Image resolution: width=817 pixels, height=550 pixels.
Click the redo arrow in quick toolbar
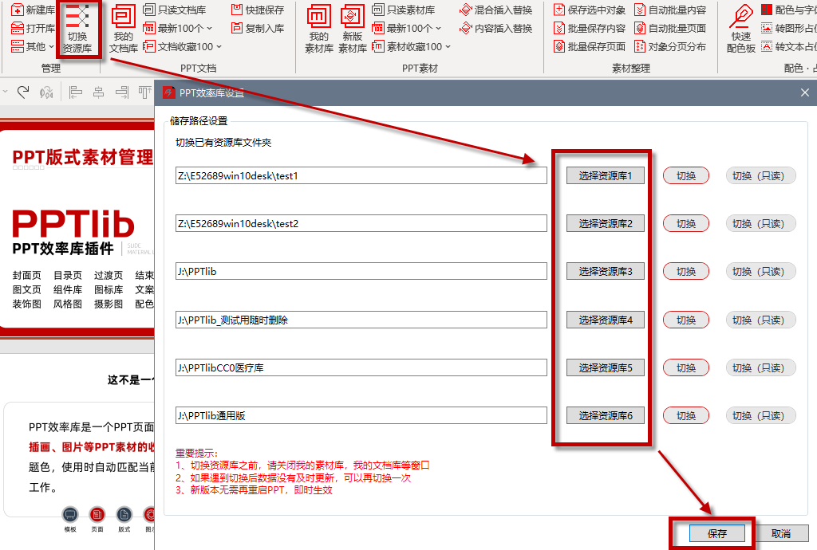23,92
